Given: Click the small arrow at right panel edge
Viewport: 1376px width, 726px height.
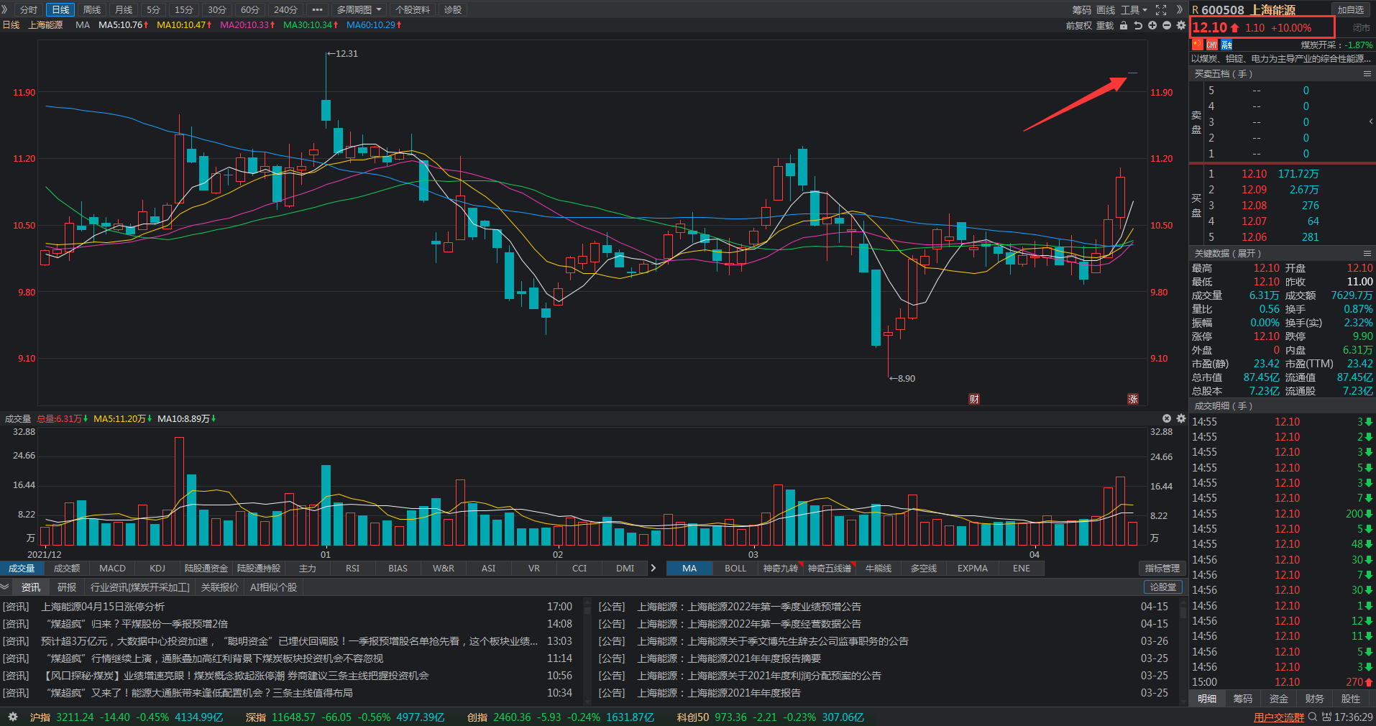Looking at the screenshot, I should pos(1371,121).
